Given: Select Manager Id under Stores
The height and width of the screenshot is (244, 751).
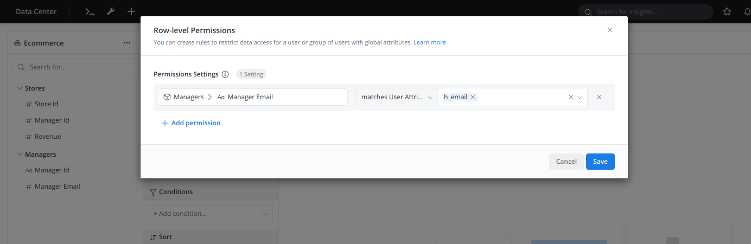Looking at the screenshot, I should (x=48, y=120).
